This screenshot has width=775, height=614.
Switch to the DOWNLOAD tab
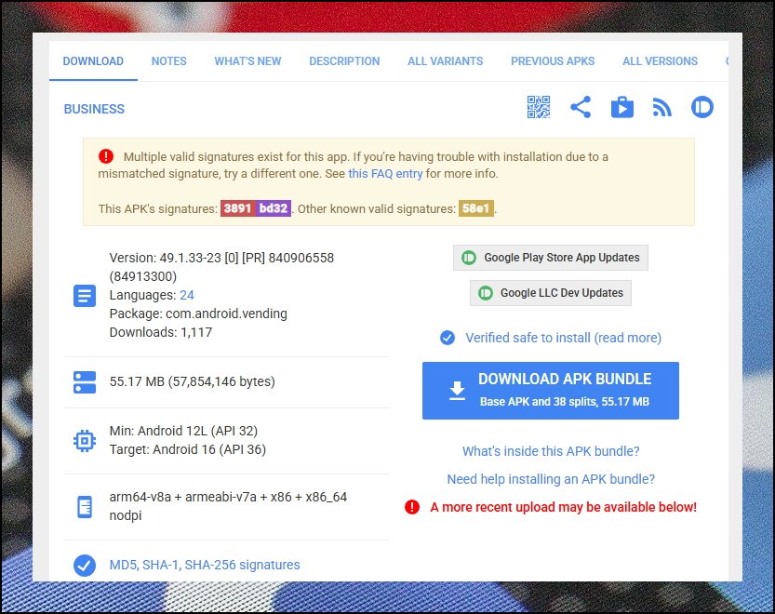click(x=93, y=60)
